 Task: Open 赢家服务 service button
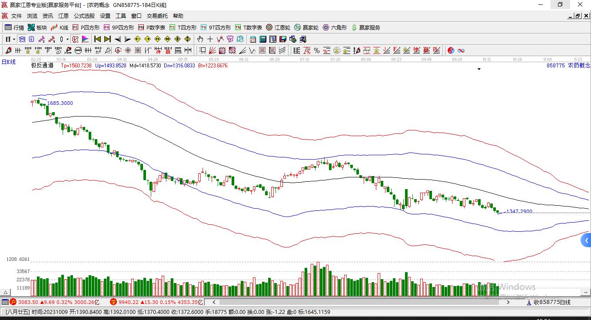[365, 27]
